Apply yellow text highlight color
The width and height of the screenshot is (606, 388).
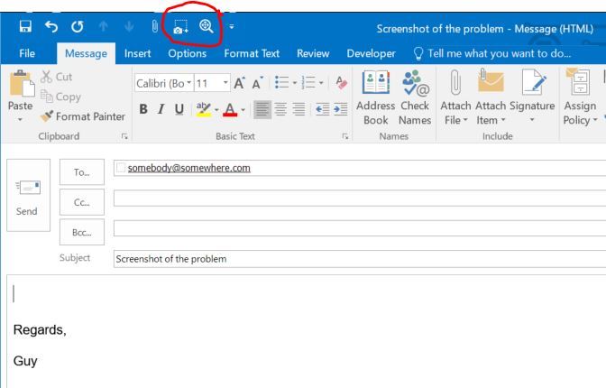(203, 109)
